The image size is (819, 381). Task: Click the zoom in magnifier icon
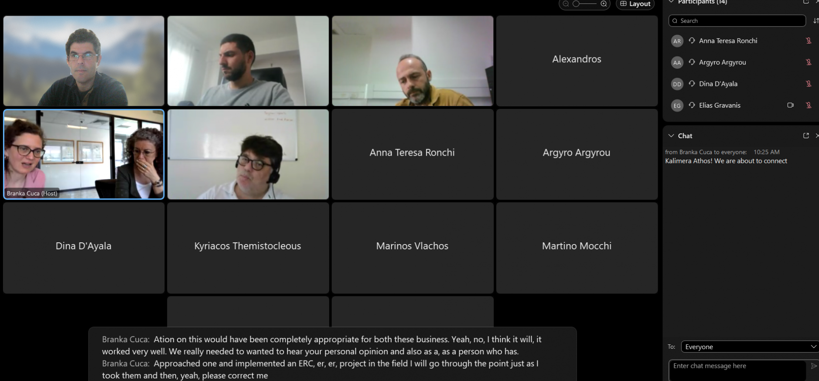(x=604, y=3)
